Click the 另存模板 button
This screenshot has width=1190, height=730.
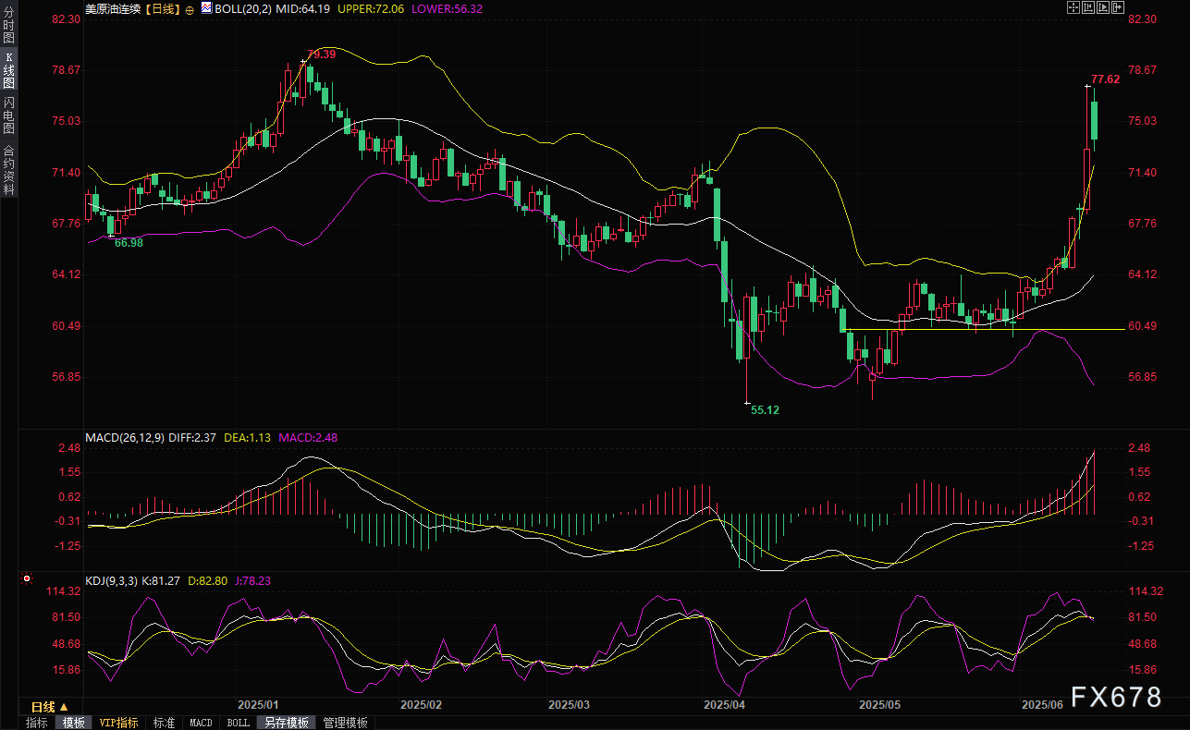(x=285, y=723)
